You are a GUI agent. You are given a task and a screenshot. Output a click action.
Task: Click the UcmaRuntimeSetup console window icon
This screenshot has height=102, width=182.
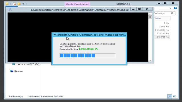[10, 10]
